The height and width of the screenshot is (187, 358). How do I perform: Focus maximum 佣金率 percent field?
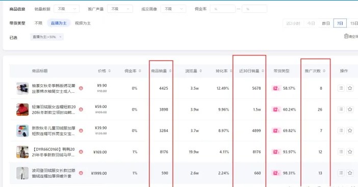click(x=254, y=9)
